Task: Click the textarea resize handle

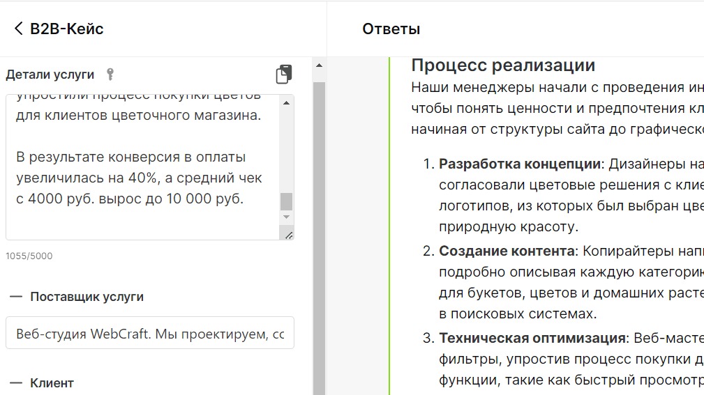Action: [289, 235]
